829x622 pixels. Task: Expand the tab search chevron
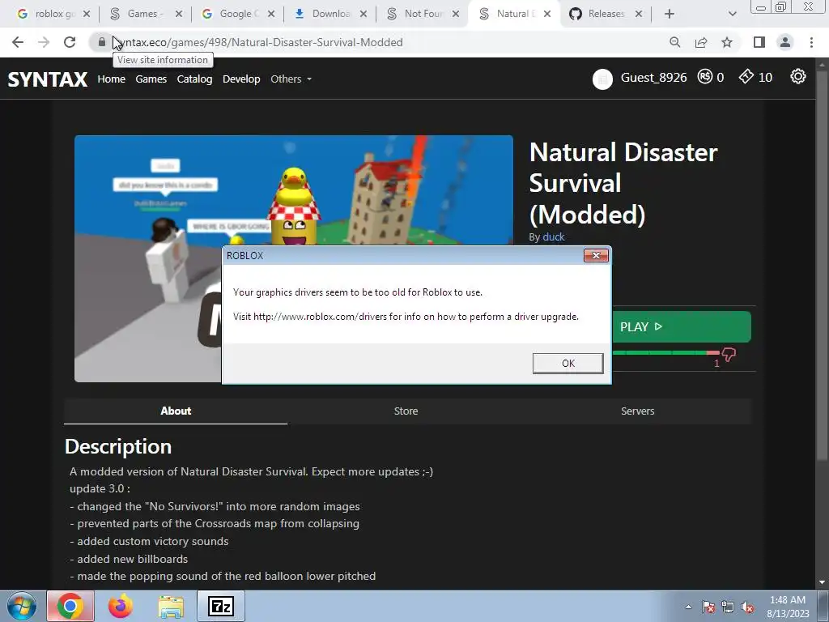coord(732,14)
